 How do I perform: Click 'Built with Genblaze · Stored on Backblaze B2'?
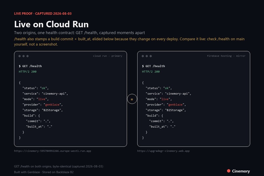(44, 172)
